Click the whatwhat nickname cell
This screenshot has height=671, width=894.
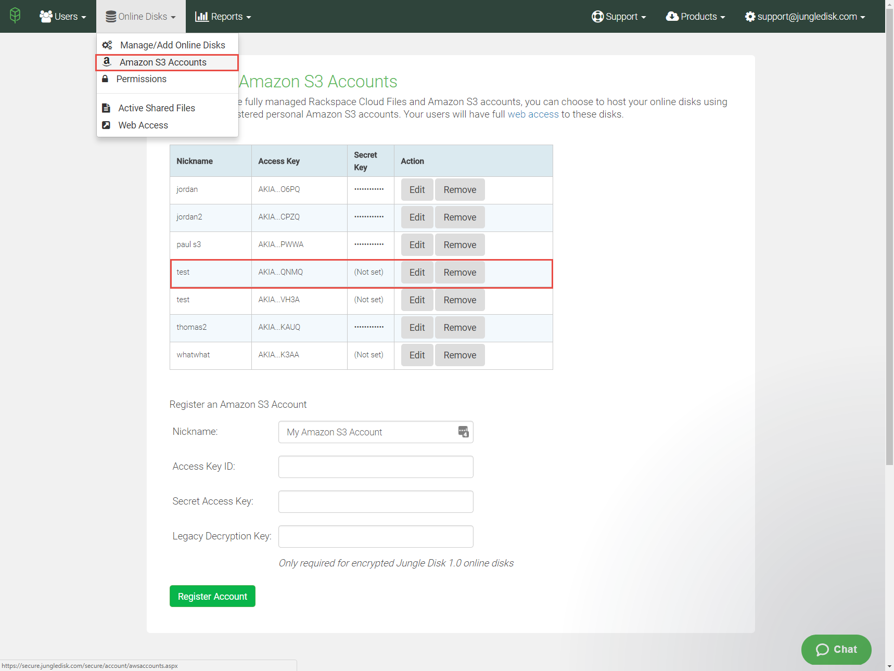click(x=211, y=355)
